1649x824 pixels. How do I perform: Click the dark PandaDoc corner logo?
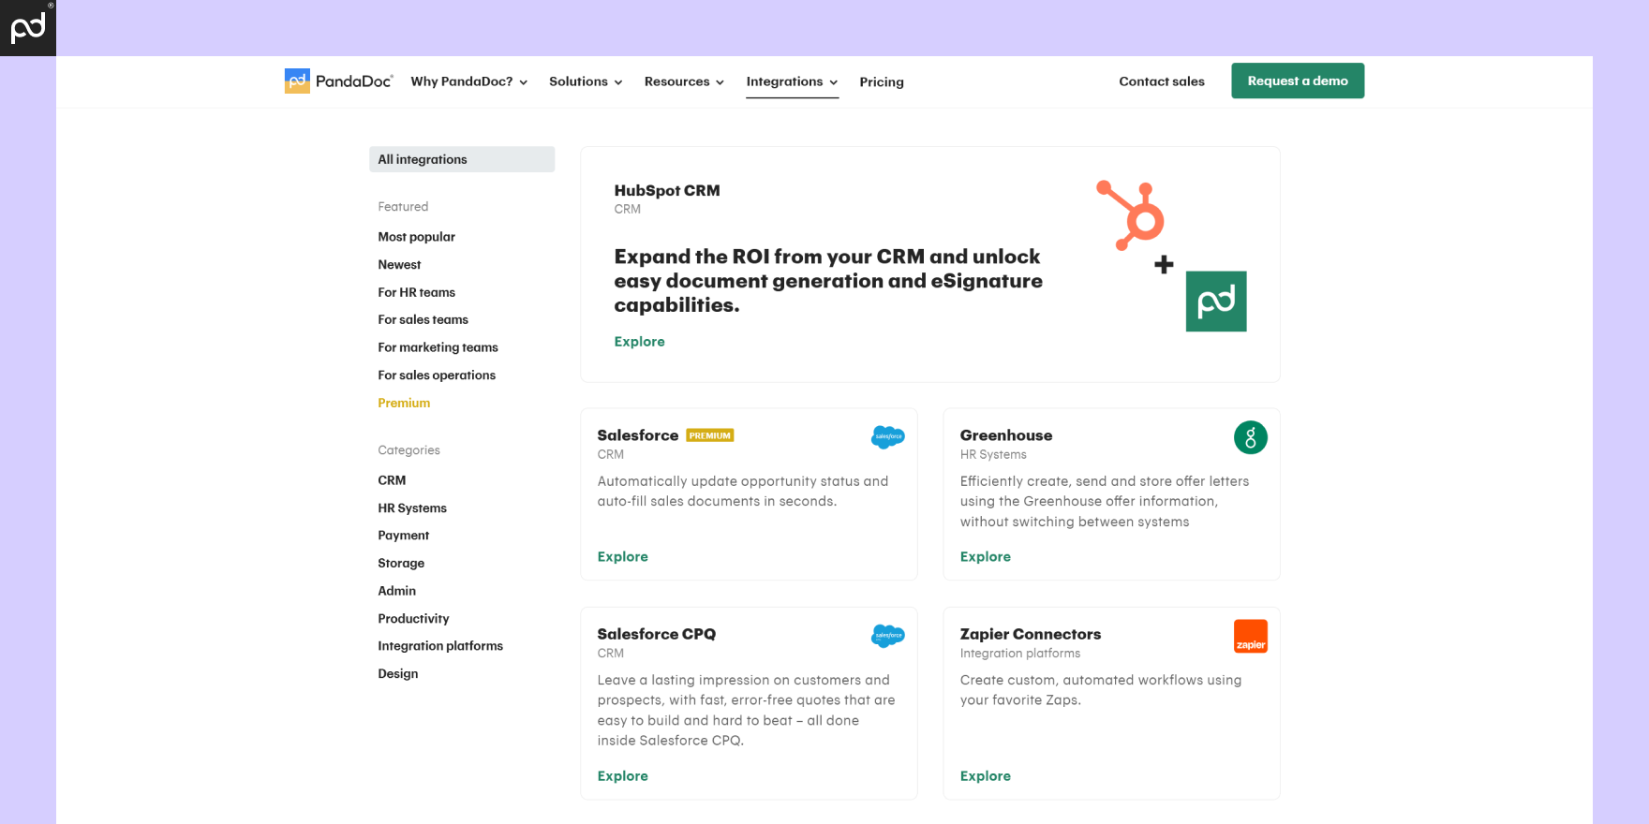[x=28, y=28]
